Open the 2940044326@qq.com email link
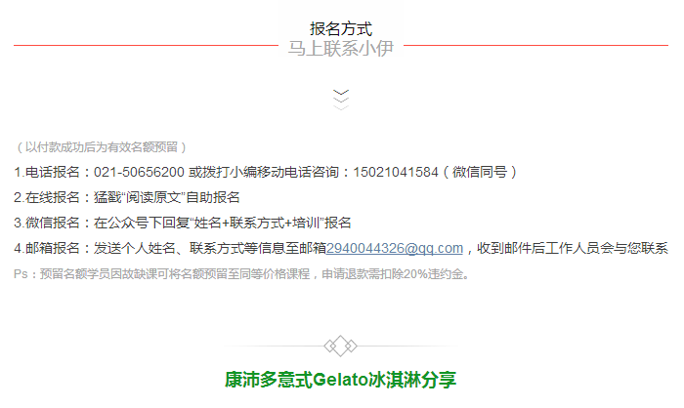684x408 pixels. (395, 248)
